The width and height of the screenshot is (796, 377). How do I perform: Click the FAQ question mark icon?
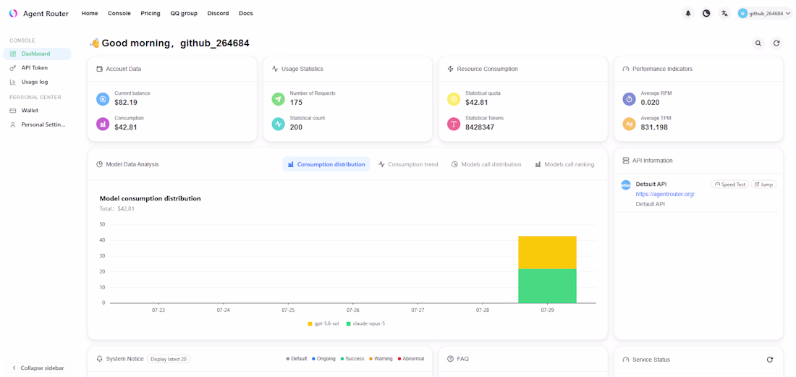450,359
